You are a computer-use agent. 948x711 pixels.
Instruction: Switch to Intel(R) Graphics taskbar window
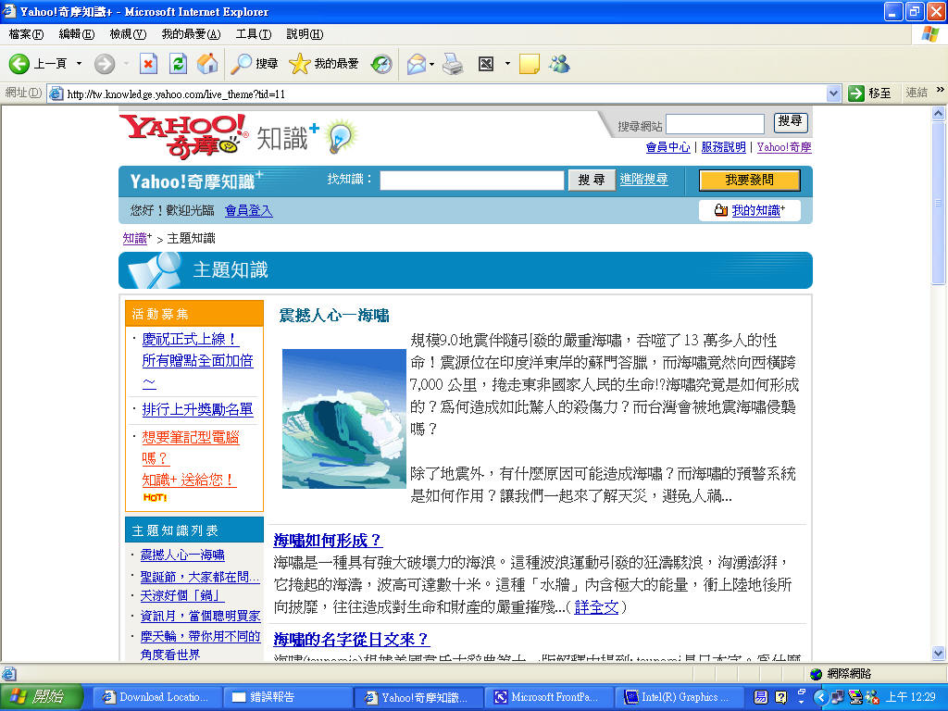pyautogui.click(x=678, y=697)
